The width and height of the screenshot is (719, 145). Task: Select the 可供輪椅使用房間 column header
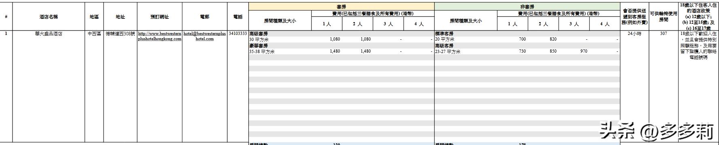click(x=663, y=16)
